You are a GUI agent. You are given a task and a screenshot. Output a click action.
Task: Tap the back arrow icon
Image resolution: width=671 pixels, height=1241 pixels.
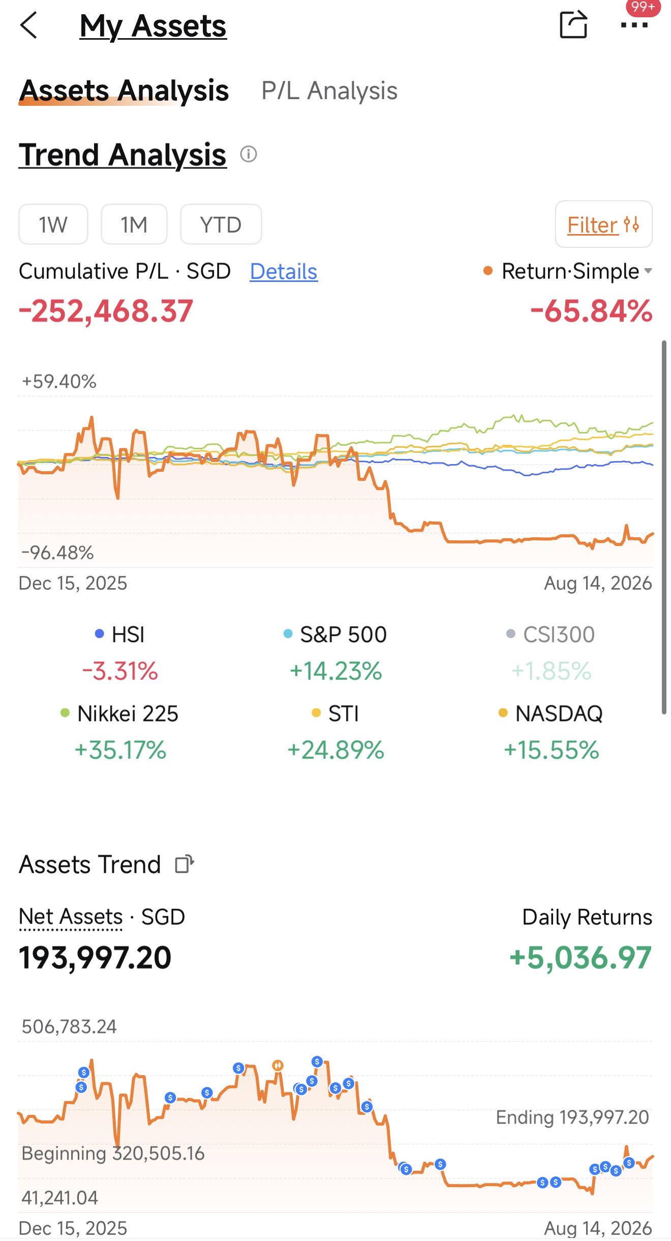pos(29,25)
